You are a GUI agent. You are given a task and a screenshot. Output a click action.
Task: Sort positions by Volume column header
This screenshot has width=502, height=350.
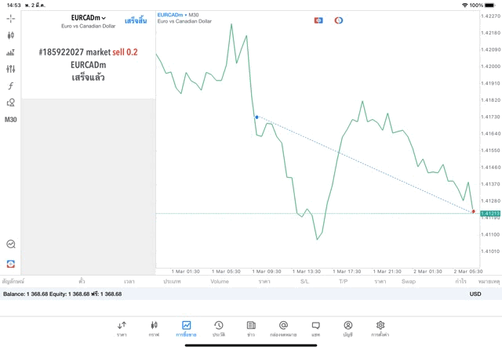coord(220,281)
